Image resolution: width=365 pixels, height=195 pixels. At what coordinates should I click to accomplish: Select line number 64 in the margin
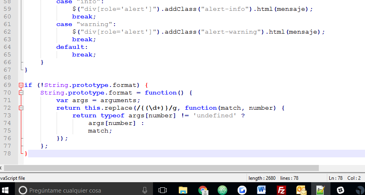pos(7,47)
